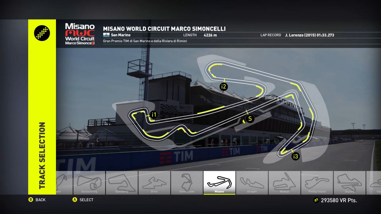This screenshot has width=381, height=214.
Task: Click the 293580 VR Pts. balance text
Action: (339, 200)
